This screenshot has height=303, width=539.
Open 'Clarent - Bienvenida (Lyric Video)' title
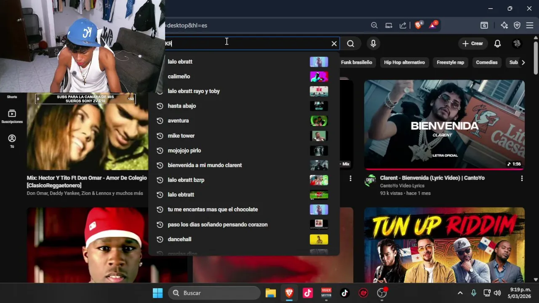[x=432, y=178]
